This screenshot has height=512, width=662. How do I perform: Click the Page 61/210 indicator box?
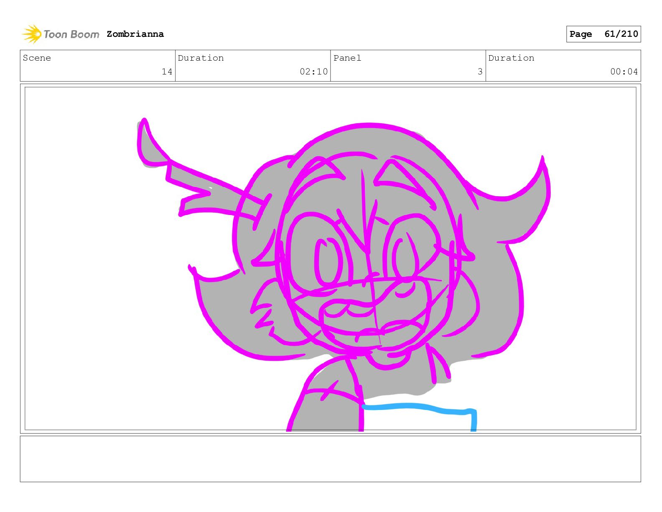click(603, 34)
